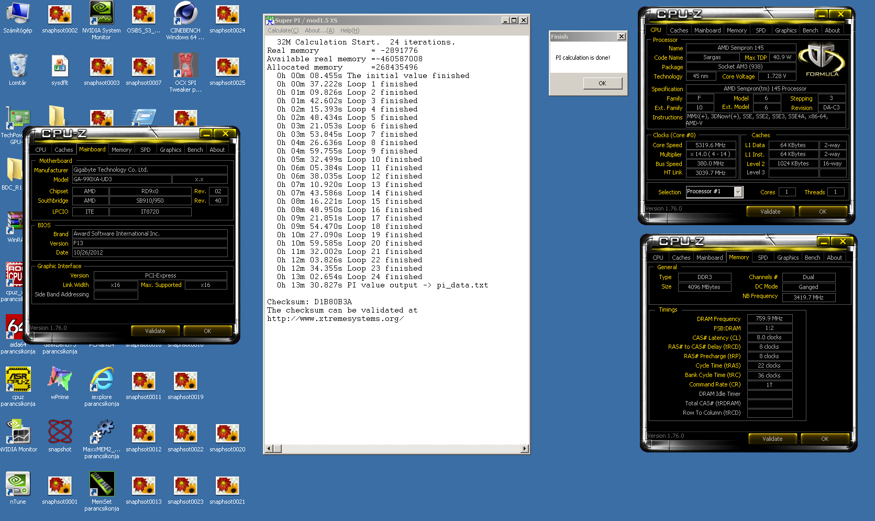This screenshot has width=875, height=521.
Task: Click the GA-990XA-UD3 model field
Action: tap(121, 179)
